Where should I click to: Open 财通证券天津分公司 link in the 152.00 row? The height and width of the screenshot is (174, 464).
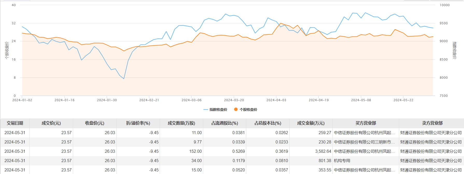click(x=431, y=151)
